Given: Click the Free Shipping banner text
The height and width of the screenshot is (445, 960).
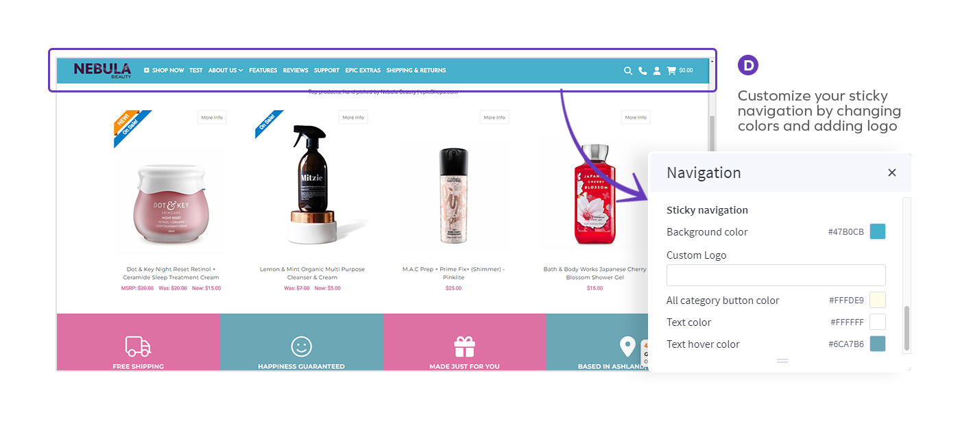Looking at the screenshot, I should click(138, 366).
